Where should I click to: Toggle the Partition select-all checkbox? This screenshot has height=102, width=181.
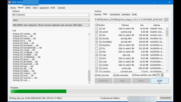(97, 25)
